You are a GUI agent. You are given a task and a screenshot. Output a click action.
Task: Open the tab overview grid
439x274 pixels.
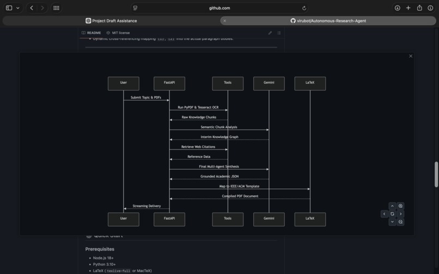[56, 8]
